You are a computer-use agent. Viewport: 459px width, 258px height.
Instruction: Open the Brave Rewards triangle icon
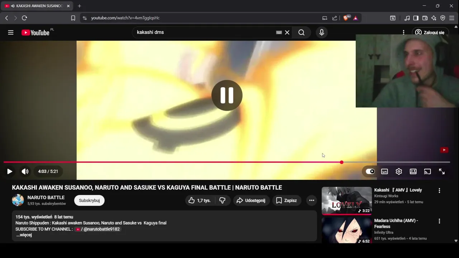pyautogui.click(x=355, y=18)
